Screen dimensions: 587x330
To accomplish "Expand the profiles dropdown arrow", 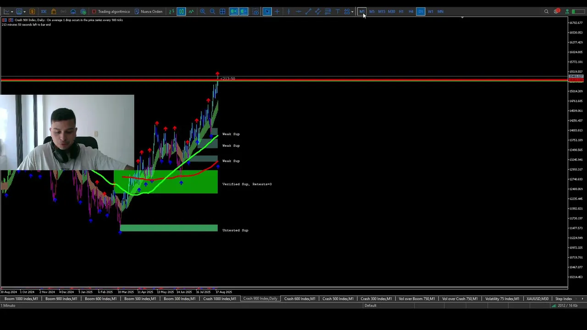I will click(25, 11).
